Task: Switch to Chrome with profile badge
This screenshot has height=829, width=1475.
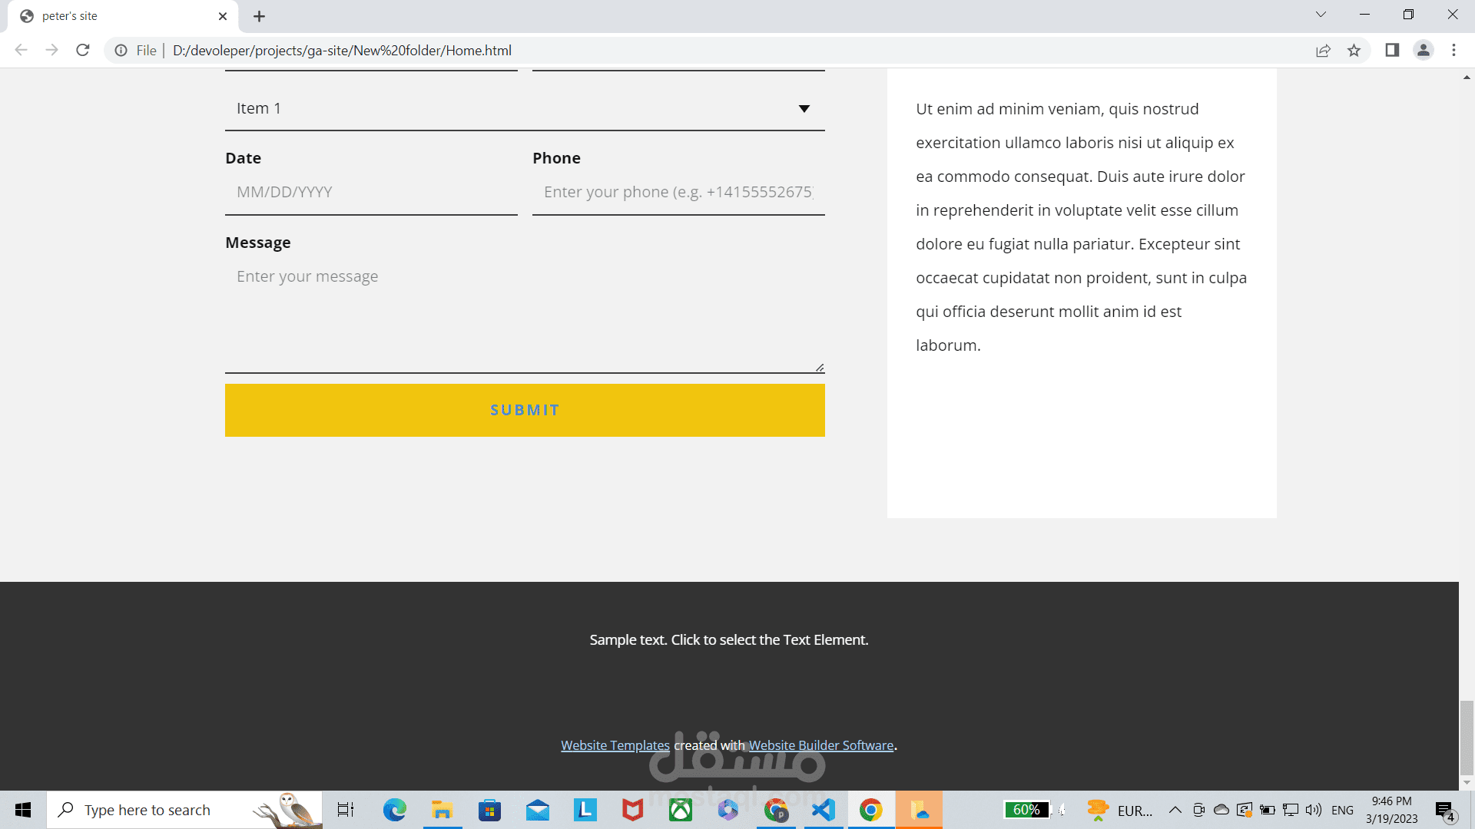Action: (777, 810)
